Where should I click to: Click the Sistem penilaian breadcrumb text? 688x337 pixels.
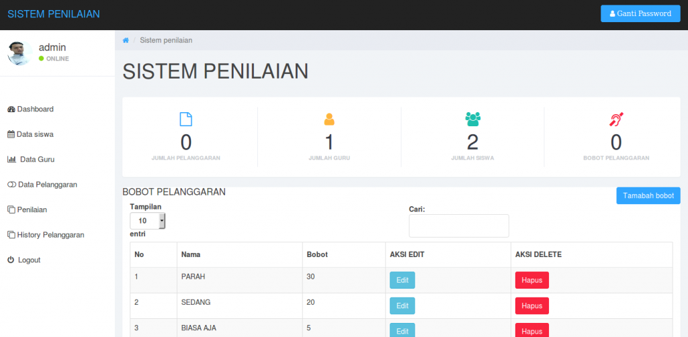pyautogui.click(x=166, y=40)
